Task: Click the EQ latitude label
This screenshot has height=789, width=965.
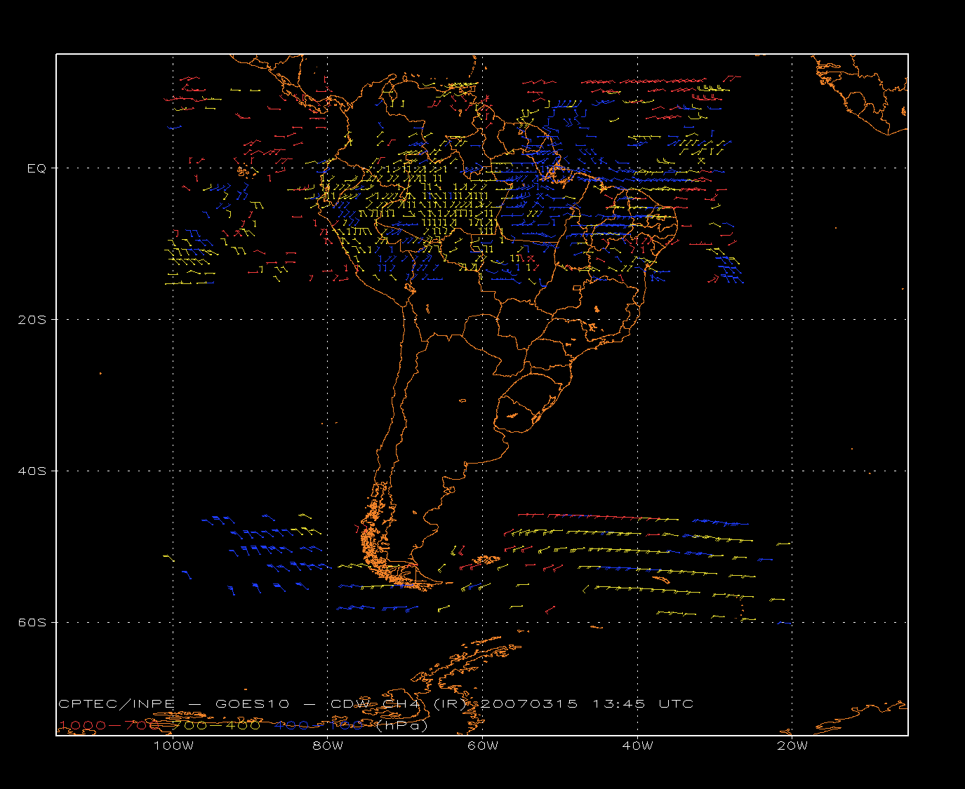Action: tap(36, 168)
